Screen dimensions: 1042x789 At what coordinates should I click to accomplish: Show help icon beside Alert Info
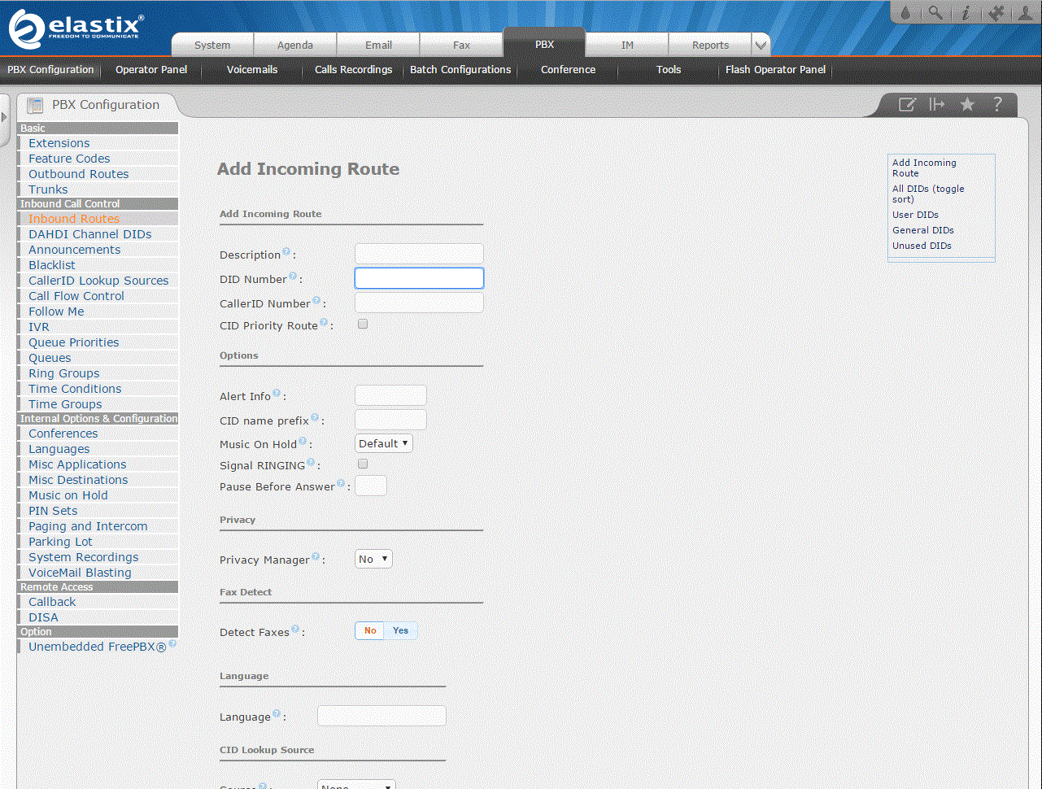tap(277, 394)
